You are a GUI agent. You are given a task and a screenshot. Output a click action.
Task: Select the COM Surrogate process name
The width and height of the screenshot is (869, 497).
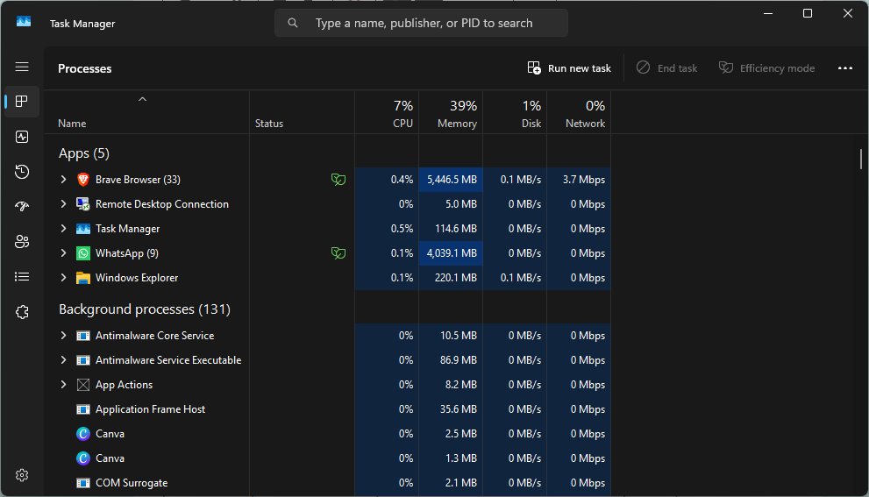[x=132, y=483]
